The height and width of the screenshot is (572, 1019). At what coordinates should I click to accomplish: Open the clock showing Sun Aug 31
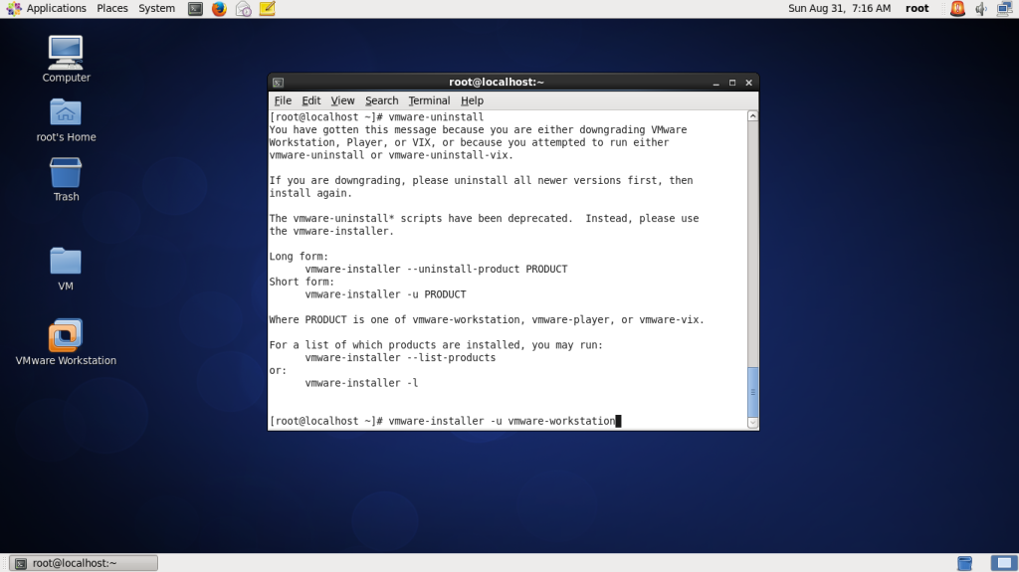point(839,8)
